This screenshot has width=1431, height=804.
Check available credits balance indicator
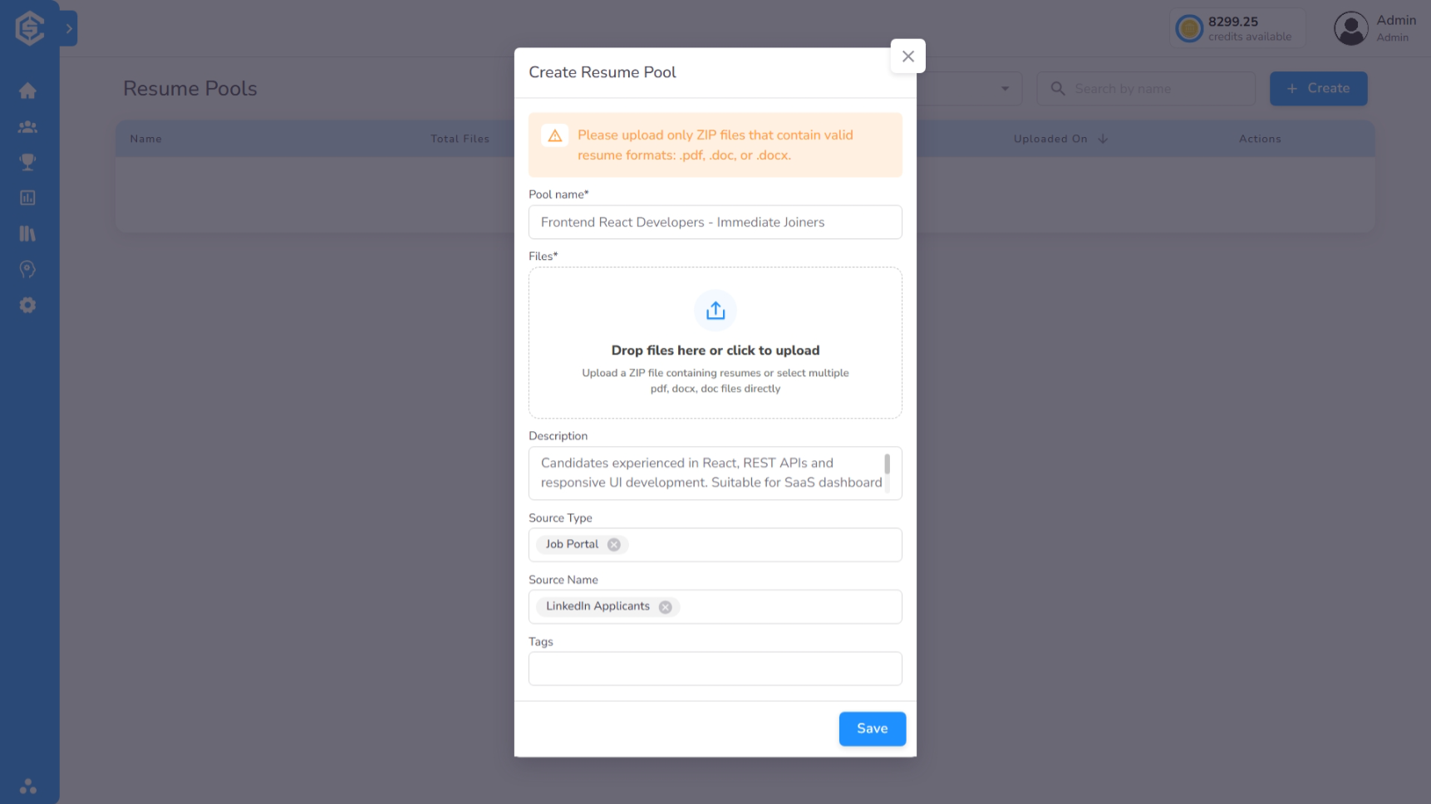1237,27
